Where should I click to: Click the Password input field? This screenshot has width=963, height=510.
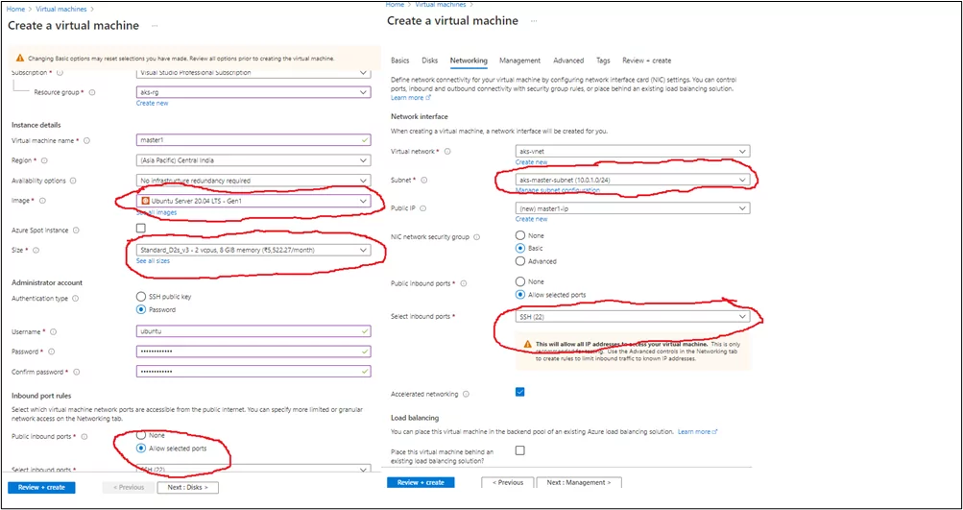click(x=253, y=352)
